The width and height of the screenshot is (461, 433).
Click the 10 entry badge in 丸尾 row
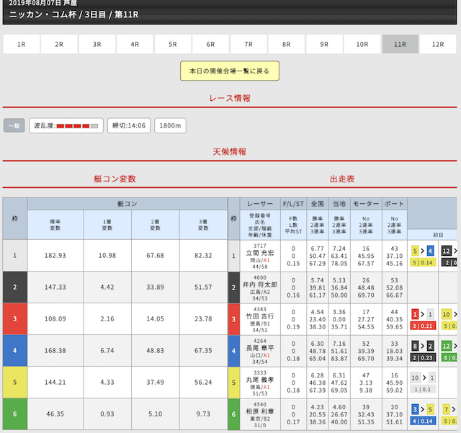(415, 378)
